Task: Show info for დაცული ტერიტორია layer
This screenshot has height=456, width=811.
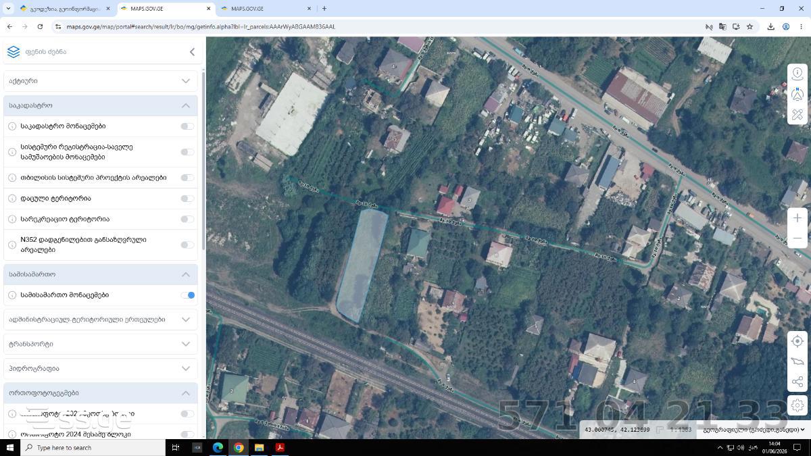Action: [12, 199]
